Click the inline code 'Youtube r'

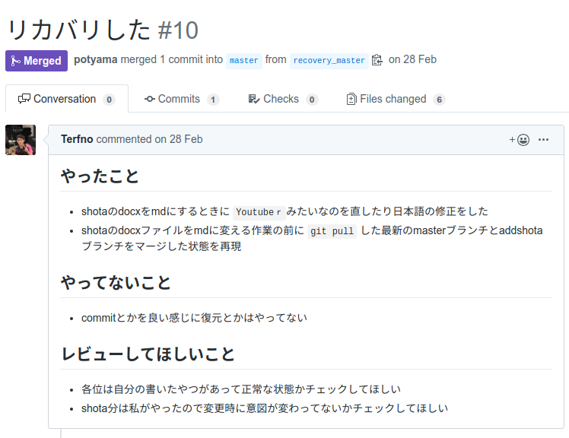pyautogui.click(x=259, y=212)
